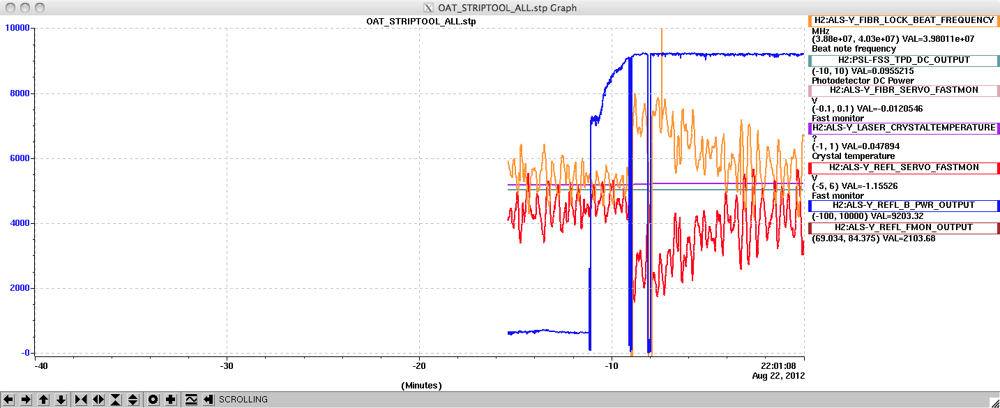Select the H2:ALS-Y_REFL_FMON_OUTPUT curve label
The height and width of the screenshot is (408, 1000).
tap(904, 228)
